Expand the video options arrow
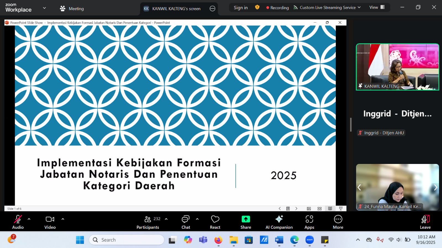The height and width of the screenshot is (248, 442). point(63,219)
